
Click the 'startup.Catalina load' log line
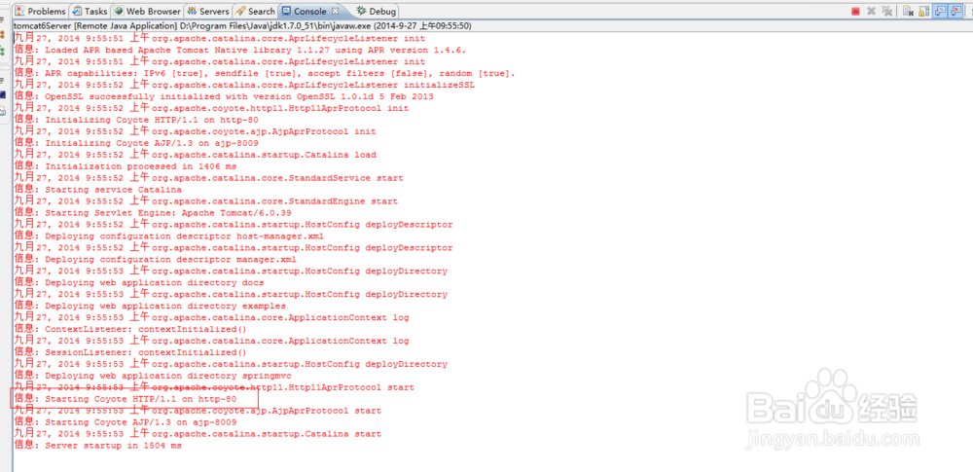click(x=195, y=155)
